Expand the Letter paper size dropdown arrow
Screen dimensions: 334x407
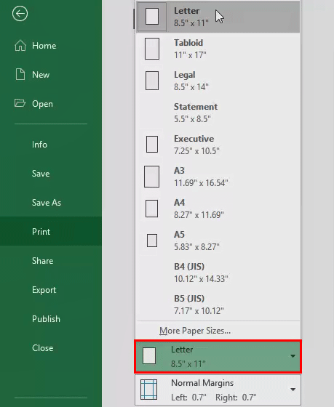(293, 356)
